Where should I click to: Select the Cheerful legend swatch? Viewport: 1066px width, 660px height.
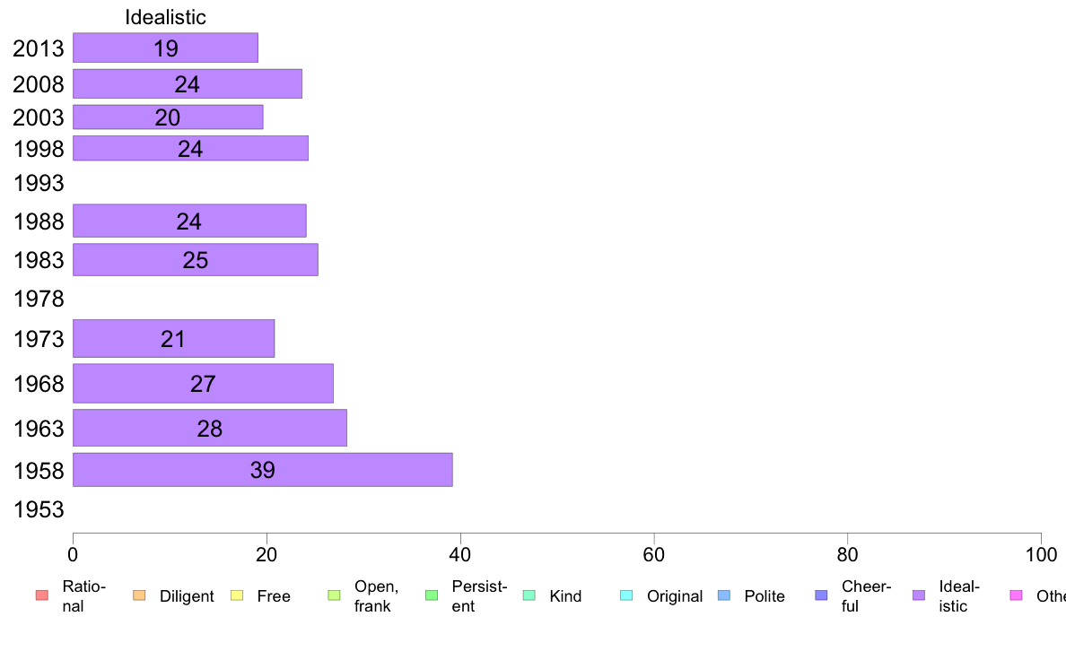click(821, 595)
